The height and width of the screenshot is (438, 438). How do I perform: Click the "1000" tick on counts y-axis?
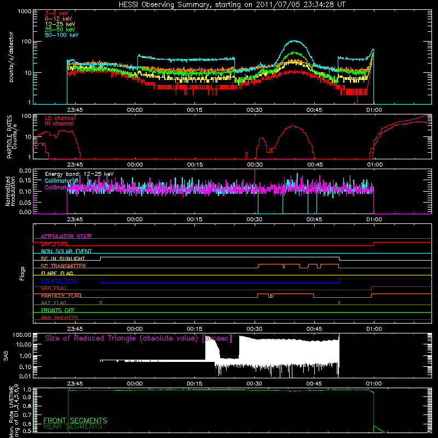[x=24, y=11]
